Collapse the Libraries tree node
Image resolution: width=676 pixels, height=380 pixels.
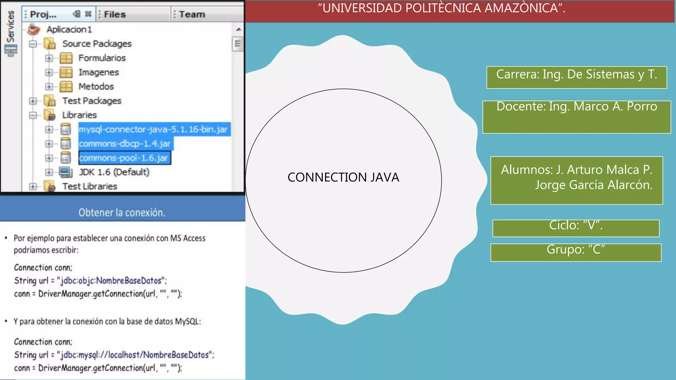coord(33,115)
